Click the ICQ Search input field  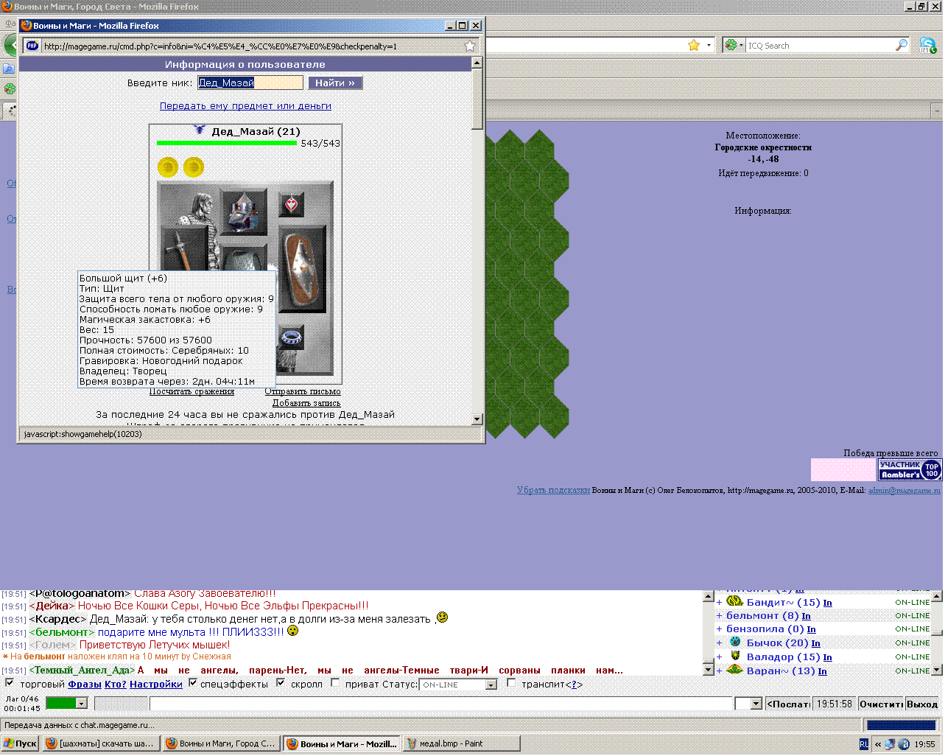click(x=820, y=45)
